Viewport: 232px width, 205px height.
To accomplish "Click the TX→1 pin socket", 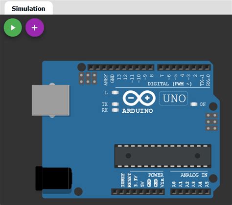I will coord(201,67).
